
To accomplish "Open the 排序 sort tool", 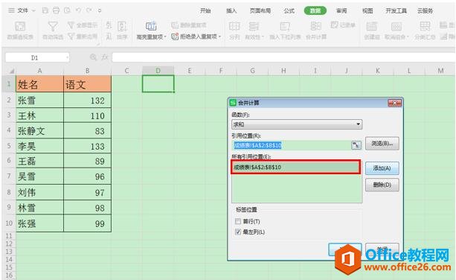I will 122,31.
